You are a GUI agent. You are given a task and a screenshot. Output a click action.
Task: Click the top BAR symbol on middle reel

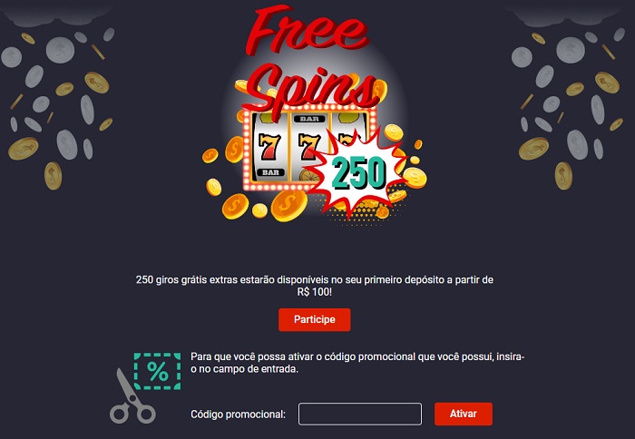click(309, 119)
